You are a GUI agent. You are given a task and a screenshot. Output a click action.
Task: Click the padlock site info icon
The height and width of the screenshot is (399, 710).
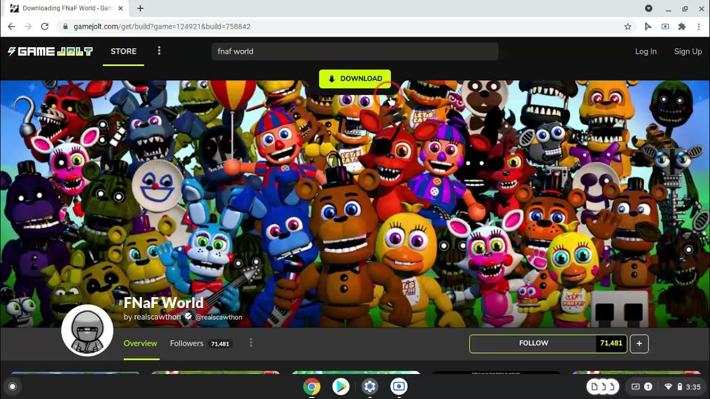pyautogui.click(x=65, y=26)
